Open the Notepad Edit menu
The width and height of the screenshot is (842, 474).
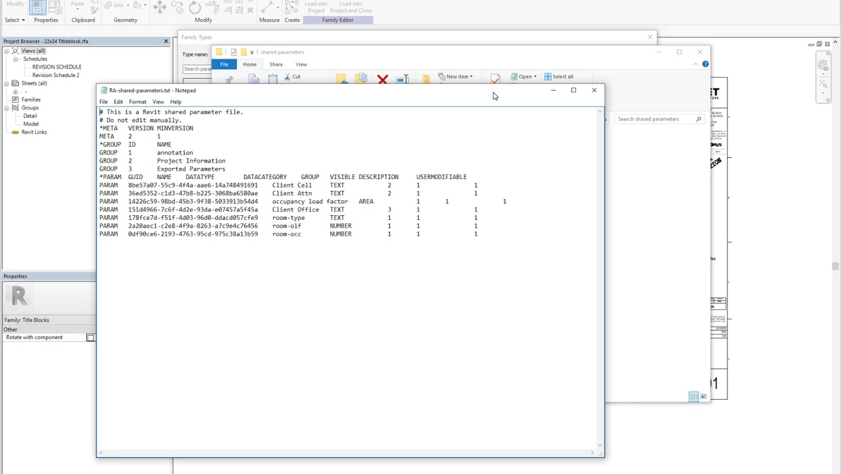[118, 101]
